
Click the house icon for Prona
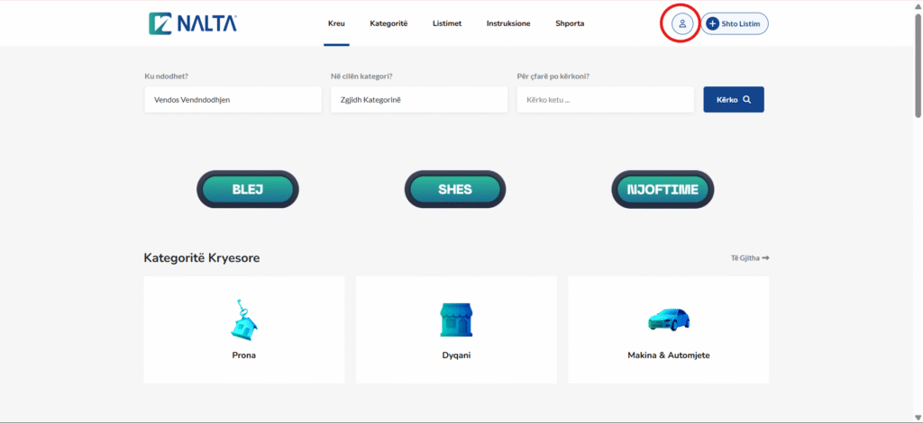[243, 319]
